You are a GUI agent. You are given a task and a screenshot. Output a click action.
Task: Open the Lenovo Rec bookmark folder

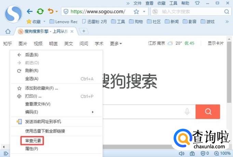click(x=64, y=22)
